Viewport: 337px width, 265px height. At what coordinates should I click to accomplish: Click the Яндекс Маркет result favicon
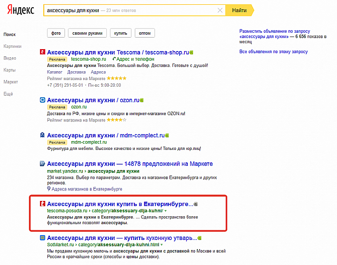(42, 163)
